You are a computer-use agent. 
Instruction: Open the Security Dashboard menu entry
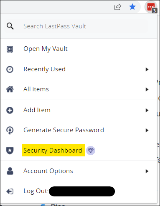pyautogui.click(x=79, y=151)
